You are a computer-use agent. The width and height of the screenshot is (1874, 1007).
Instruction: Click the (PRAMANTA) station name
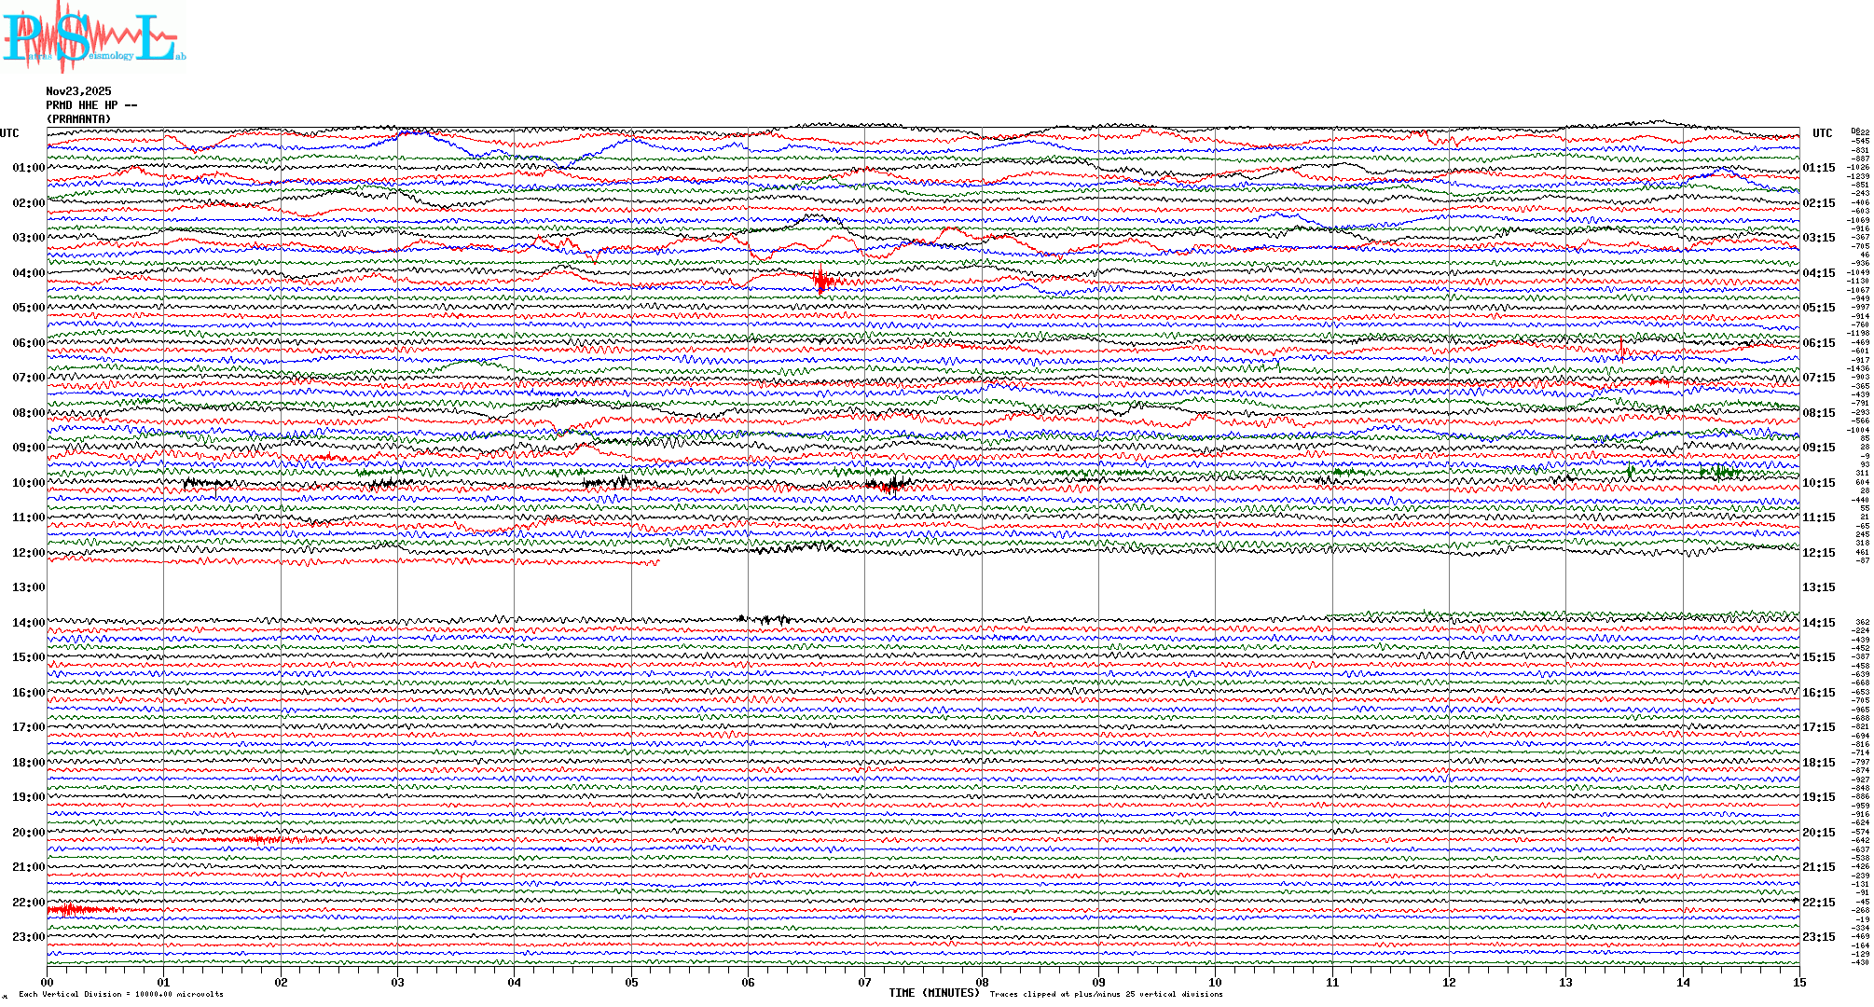pos(78,119)
